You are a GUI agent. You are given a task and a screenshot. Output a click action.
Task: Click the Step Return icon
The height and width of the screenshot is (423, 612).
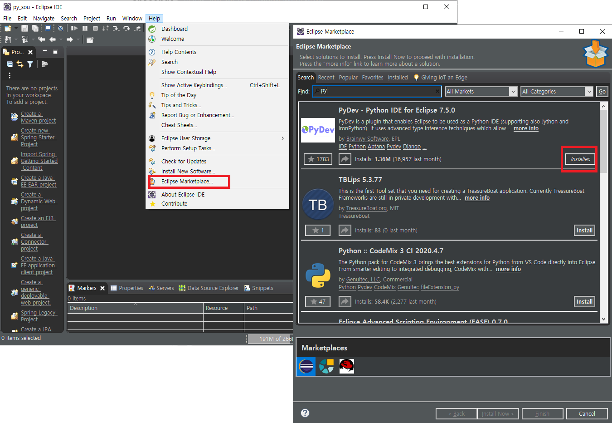(x=137, y=28)
